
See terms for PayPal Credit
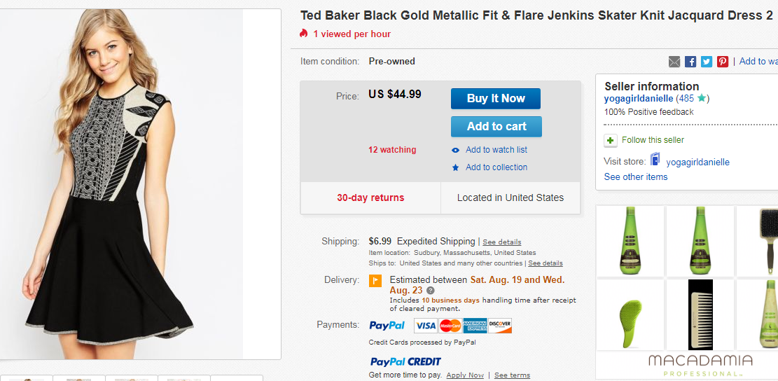(512, 375)
